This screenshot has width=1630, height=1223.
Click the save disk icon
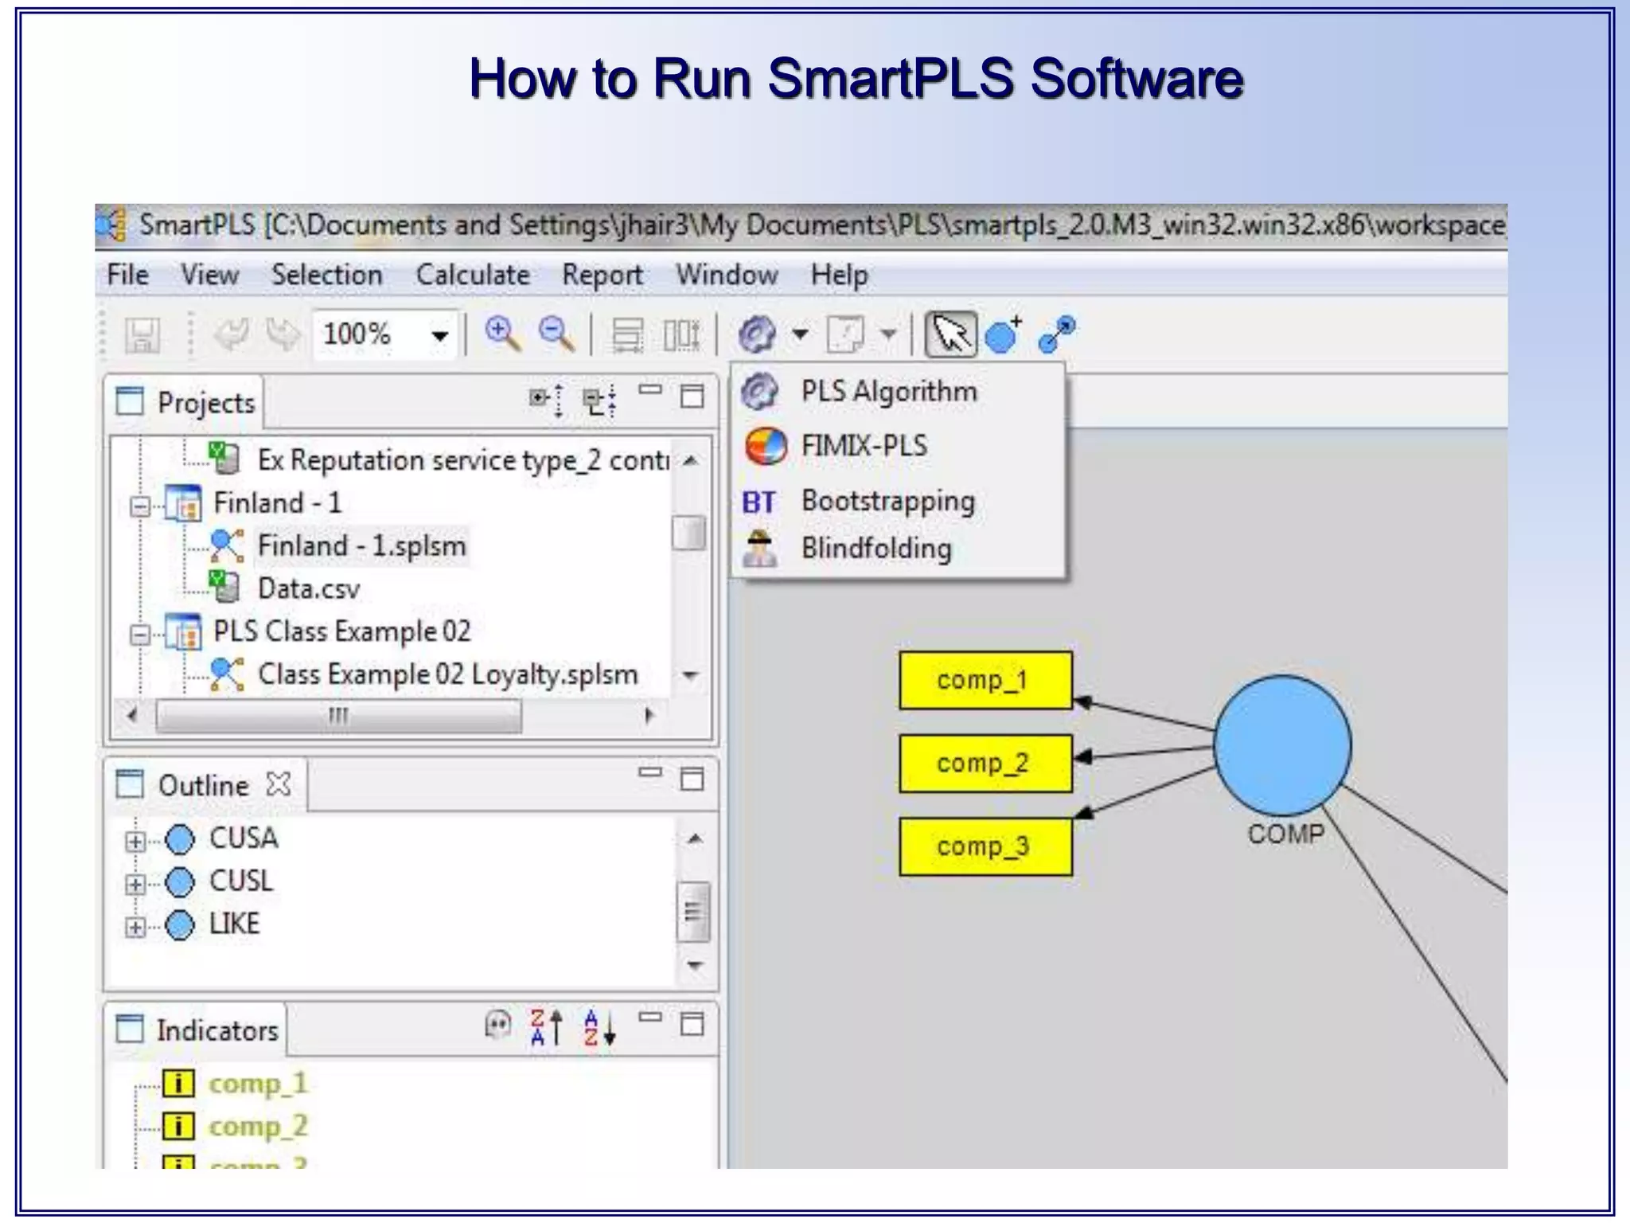[x=142, y=334]
